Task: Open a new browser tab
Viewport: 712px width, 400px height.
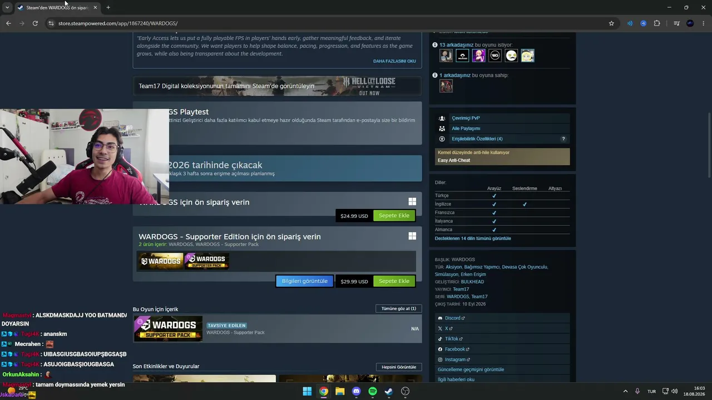Action: tap(108, 7)
